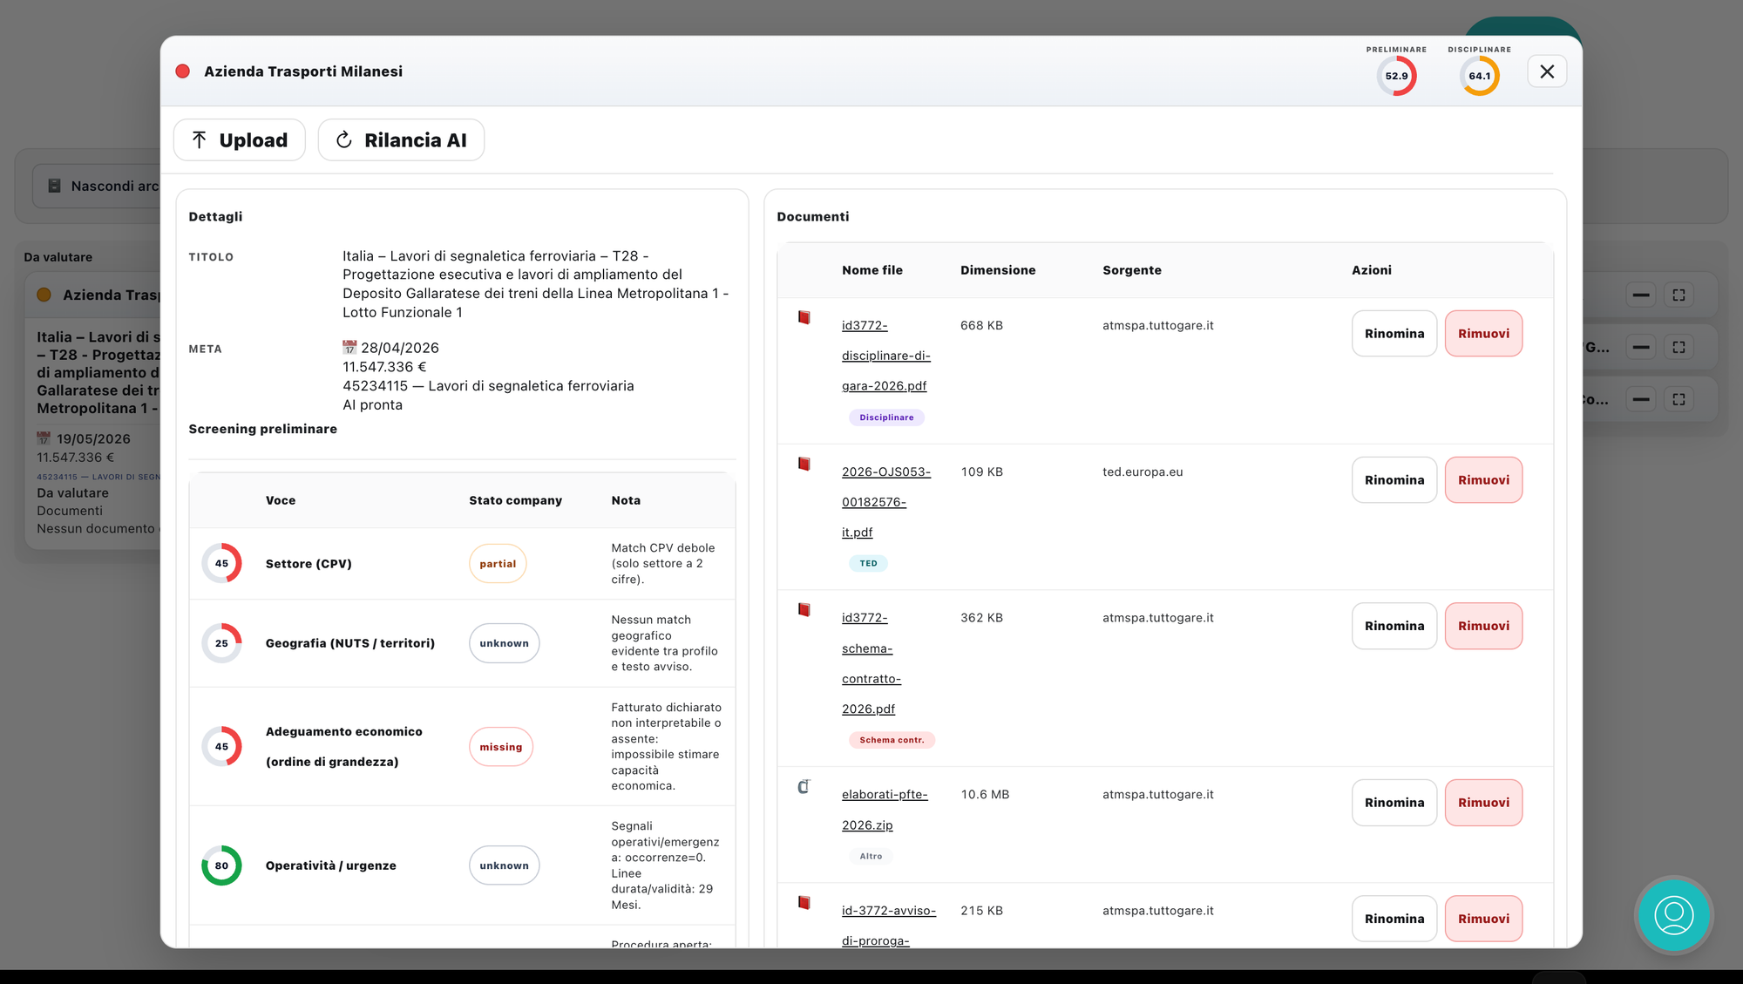Click the disciplinare score ring 64.1

[x=1479, y=76]
